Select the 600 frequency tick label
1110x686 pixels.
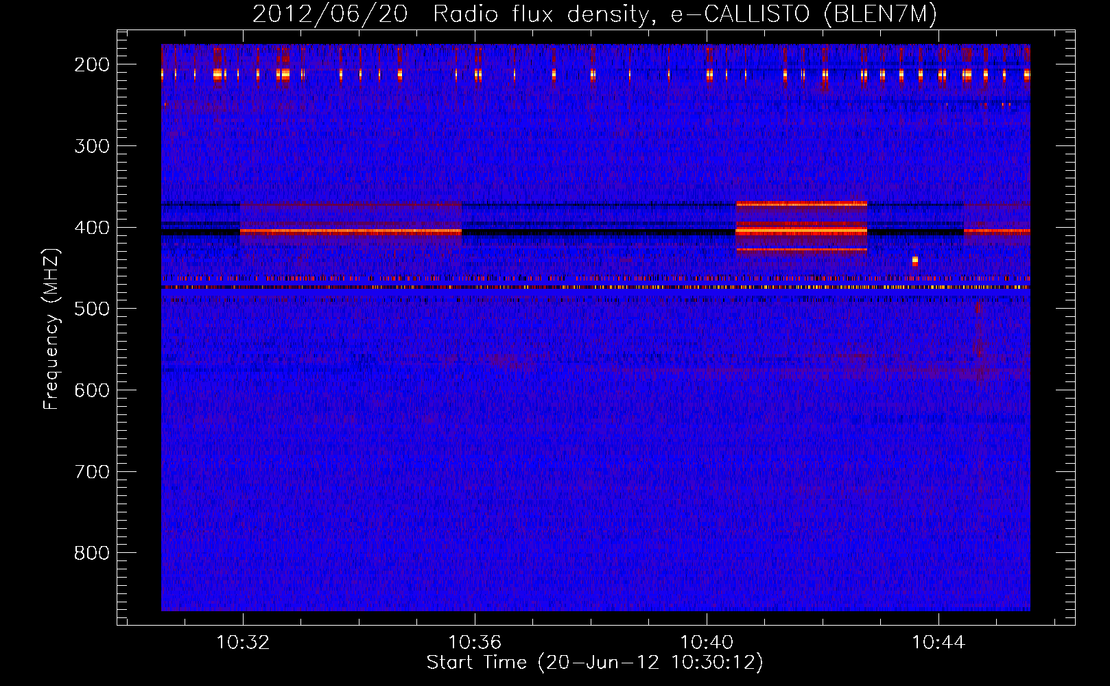[x=92, y=390]
